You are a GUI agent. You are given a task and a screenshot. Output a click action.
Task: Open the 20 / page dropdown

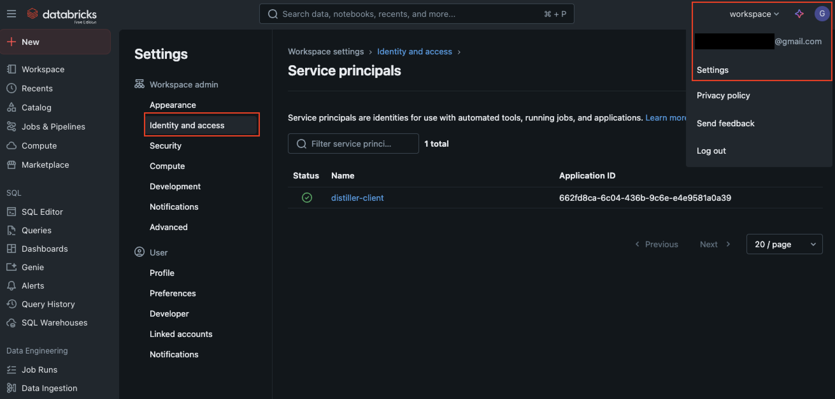click(x=784, y=244)
